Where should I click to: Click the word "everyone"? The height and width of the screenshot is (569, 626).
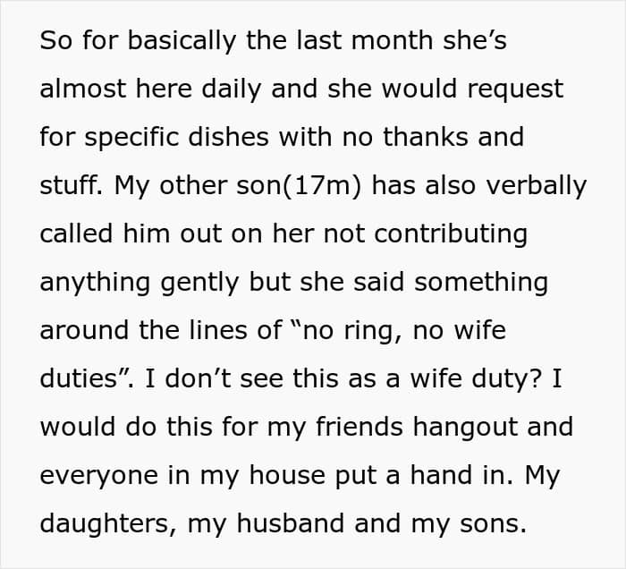coord(99,477)
